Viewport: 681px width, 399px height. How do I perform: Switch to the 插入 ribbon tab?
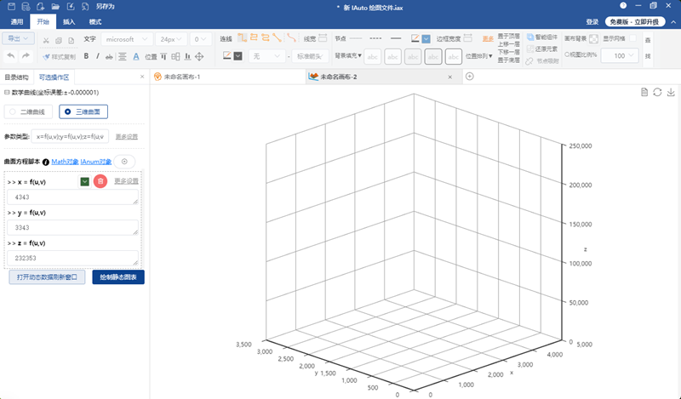[x=69, y=22]
